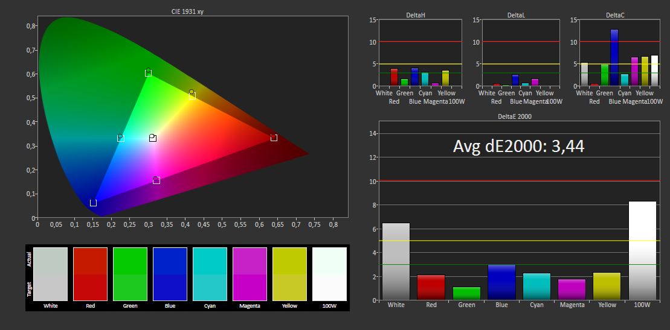Image resolution: width=670 pixels, height=330 pixels.
Task: Select the Green actual/target color swatch
Action: point(130,274)
